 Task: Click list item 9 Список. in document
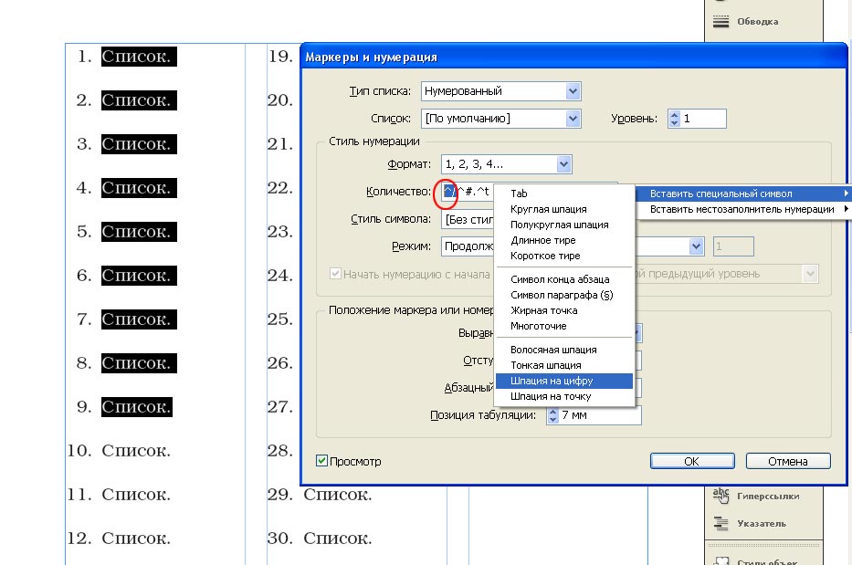(x=137, y=407)
